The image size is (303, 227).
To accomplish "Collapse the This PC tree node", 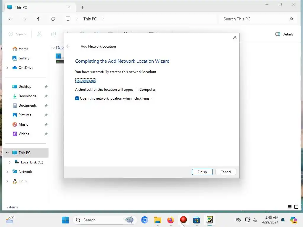I will (x=7, y=153).
